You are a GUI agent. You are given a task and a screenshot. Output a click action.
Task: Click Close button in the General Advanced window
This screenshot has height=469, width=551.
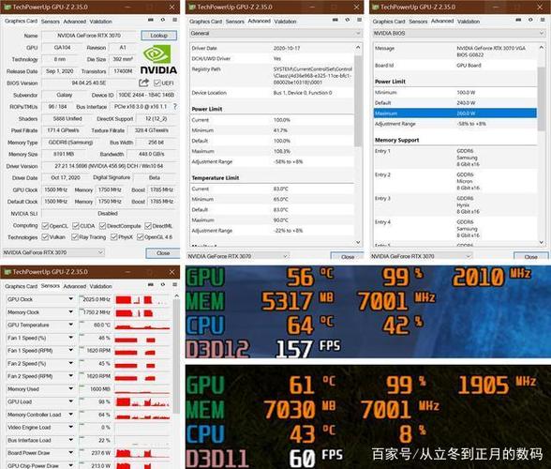click(x=348, y=256)
